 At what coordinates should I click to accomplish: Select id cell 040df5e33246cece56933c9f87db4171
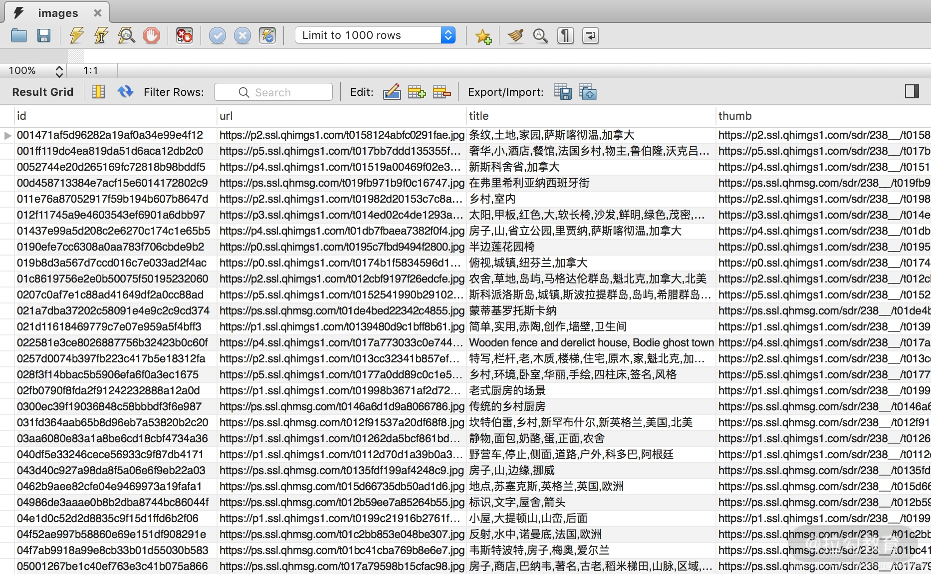[x=116, y=455]
